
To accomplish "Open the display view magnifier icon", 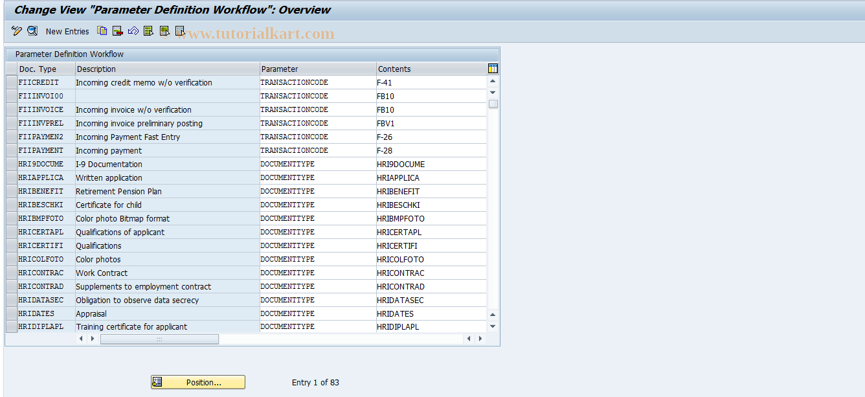I will (x=32, y=30).
